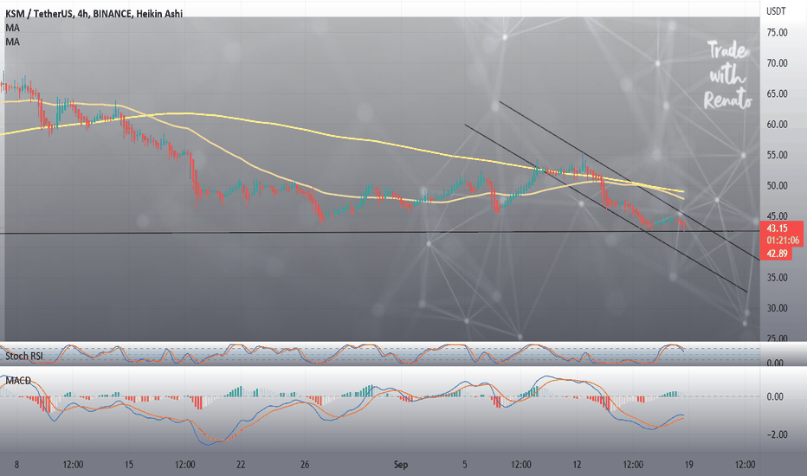Click the 0.00 value on Stoch RSI scale
This screenshot has height=476, width=807.
(x=775, y=363)
